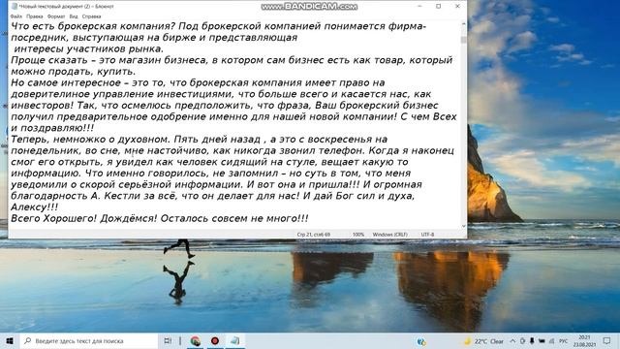Open the clock showing 20:21
620x349 pixels.
pos(584,340)
